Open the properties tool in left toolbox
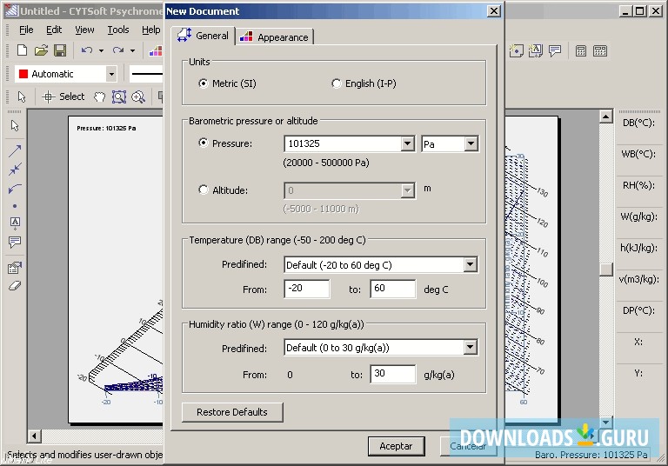 pos(15,268)
